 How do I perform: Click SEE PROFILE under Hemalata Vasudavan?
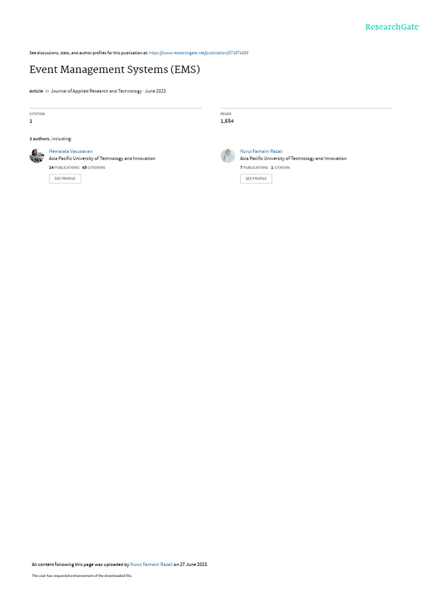(65, 178)
